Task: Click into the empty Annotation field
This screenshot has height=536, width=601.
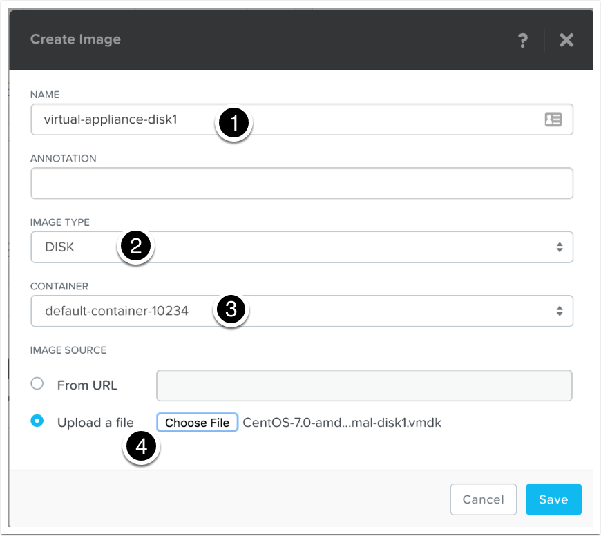Action: coord(301,183)
